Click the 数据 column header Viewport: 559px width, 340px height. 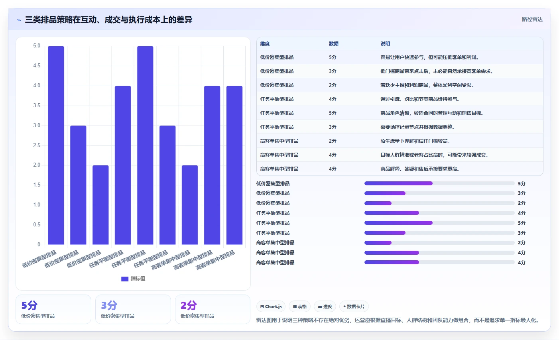click(334, 44)
